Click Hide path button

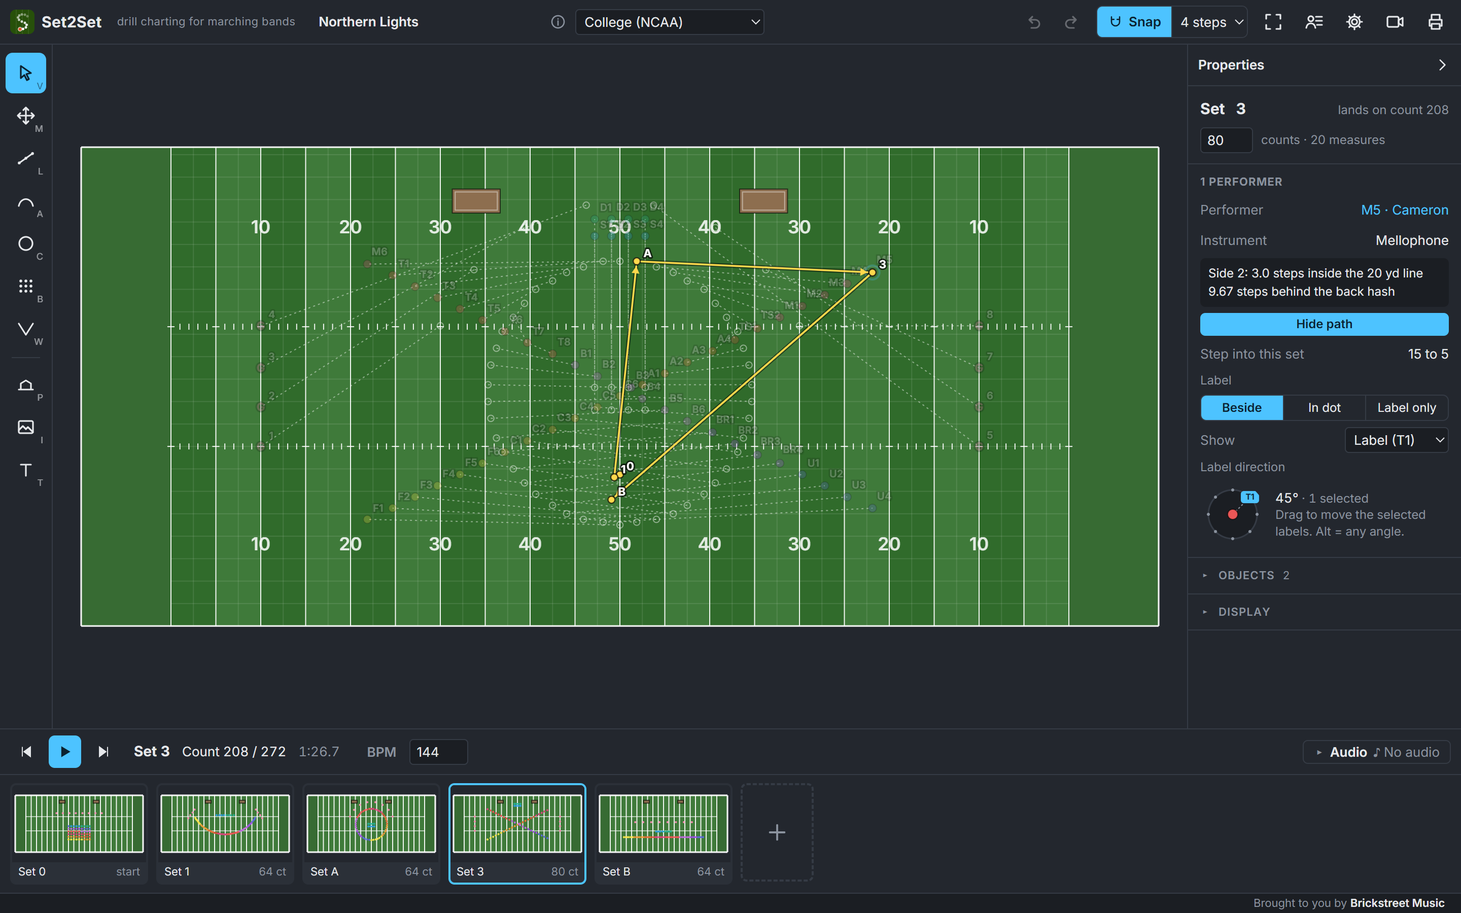[1324, 324]
